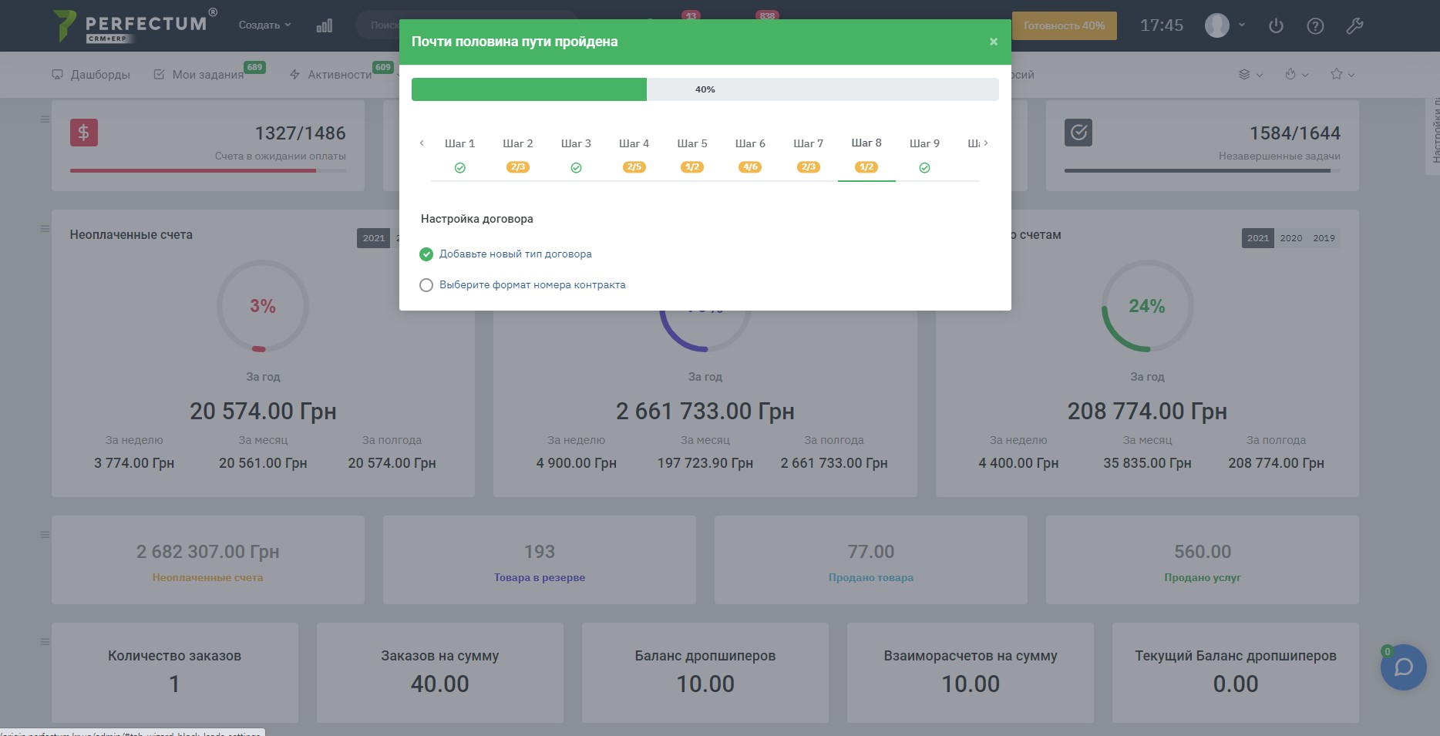Open the help question mark icon
This screenshot has height=736, width=1440.
[1315, 25]
